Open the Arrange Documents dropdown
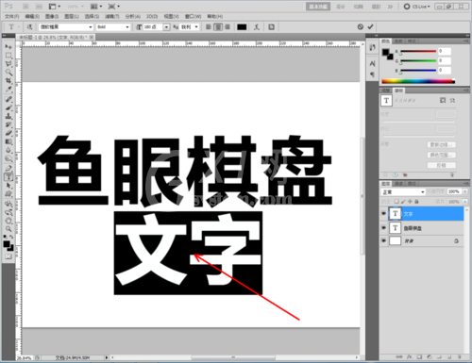Image resolution: width=472 pixels, height=363 pixels. click(96, 7)
